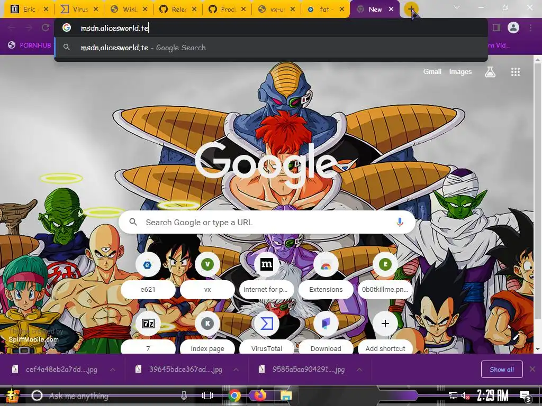Click in the address bar text

point(114,28)
